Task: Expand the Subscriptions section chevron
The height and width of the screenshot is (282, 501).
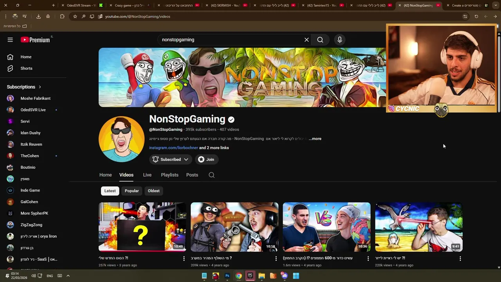Action: [40, 87]
